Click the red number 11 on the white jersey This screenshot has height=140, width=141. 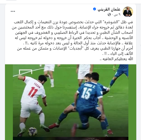(33, 92)
